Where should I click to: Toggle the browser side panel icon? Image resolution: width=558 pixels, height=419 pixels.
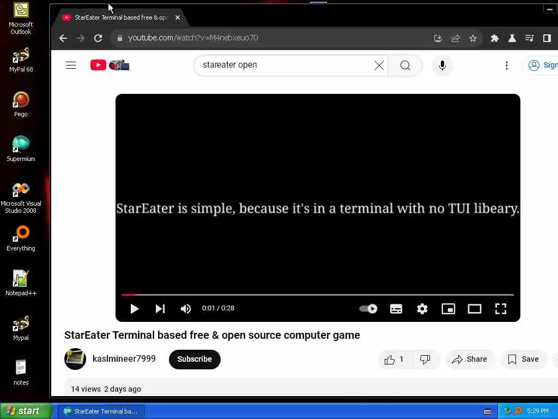(547, 38)
